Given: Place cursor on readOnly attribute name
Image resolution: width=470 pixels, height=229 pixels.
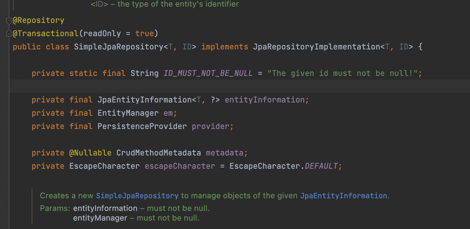Looking at the screenshot, I should coord(102,33).
